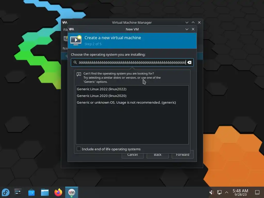Click the New VM monitor wizard icon

[76, 40]
